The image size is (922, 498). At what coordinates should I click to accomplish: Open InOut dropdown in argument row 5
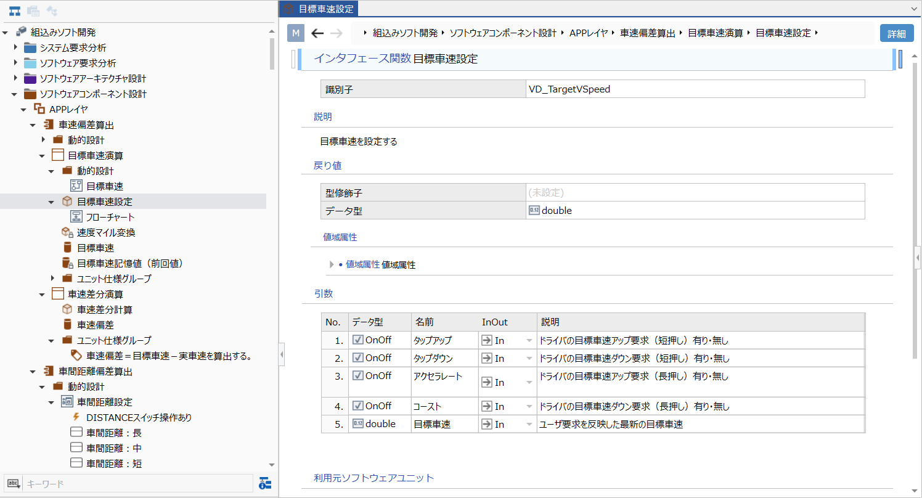(x=528, y=425)
